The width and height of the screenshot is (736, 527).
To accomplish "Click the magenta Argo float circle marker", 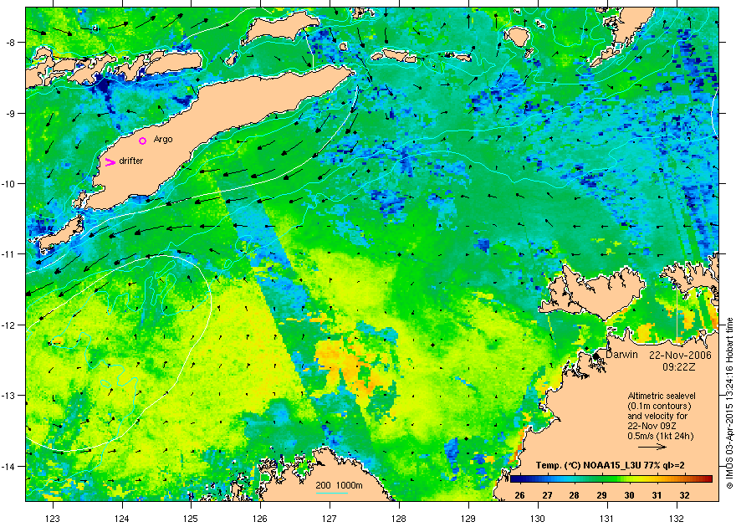I will (x=143, y=141).
